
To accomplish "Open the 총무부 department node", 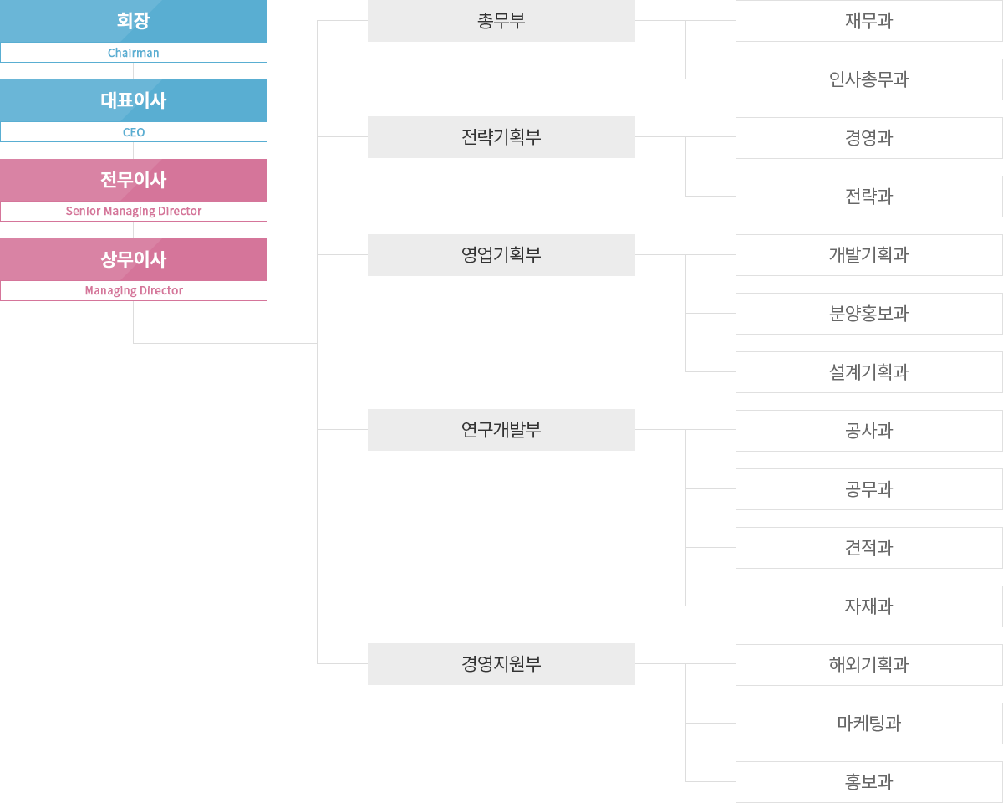I will click(x=501, y=21).
